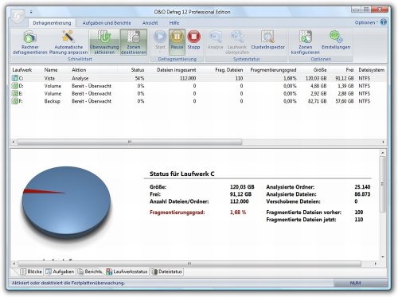Stop the defragmentation with Stopp
The height and width of the screenshot is (297, 398).
[x=193, y=41]
